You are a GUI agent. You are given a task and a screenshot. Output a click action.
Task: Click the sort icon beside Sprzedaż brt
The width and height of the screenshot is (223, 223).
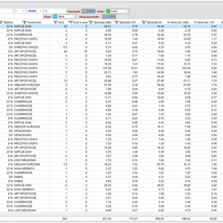(x=144, y=22)
